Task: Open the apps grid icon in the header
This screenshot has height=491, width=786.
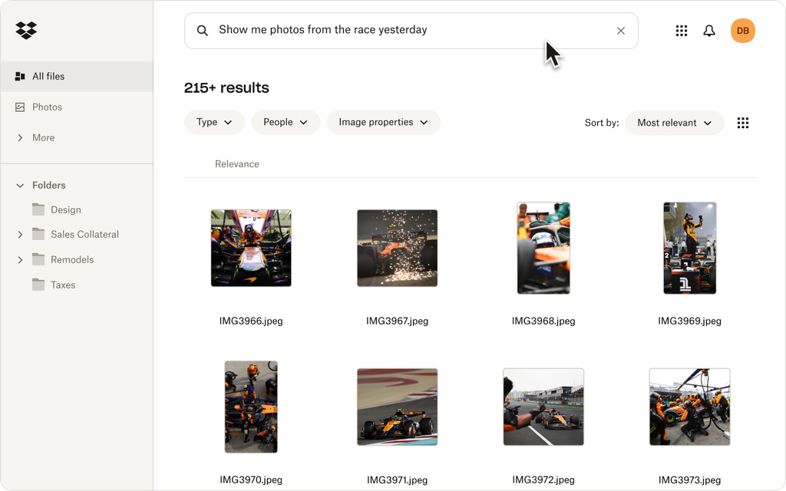Action: [x=681, y=31]
